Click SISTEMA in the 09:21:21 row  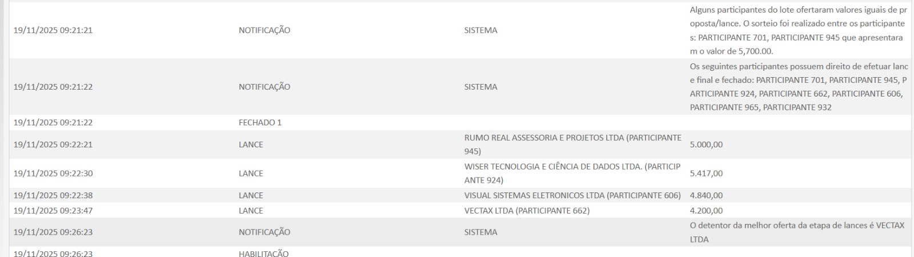pyautogui.click(x=480, y=30)
